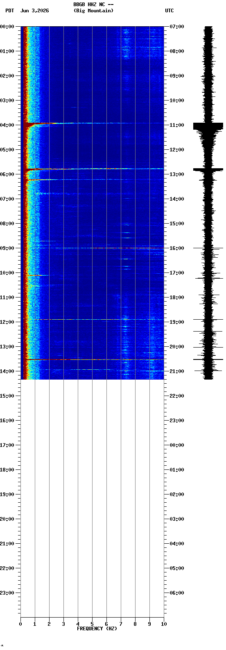Click the large seismogram burst near 11:00 UTC
The image size is (226, 650).
pos(208,126)
